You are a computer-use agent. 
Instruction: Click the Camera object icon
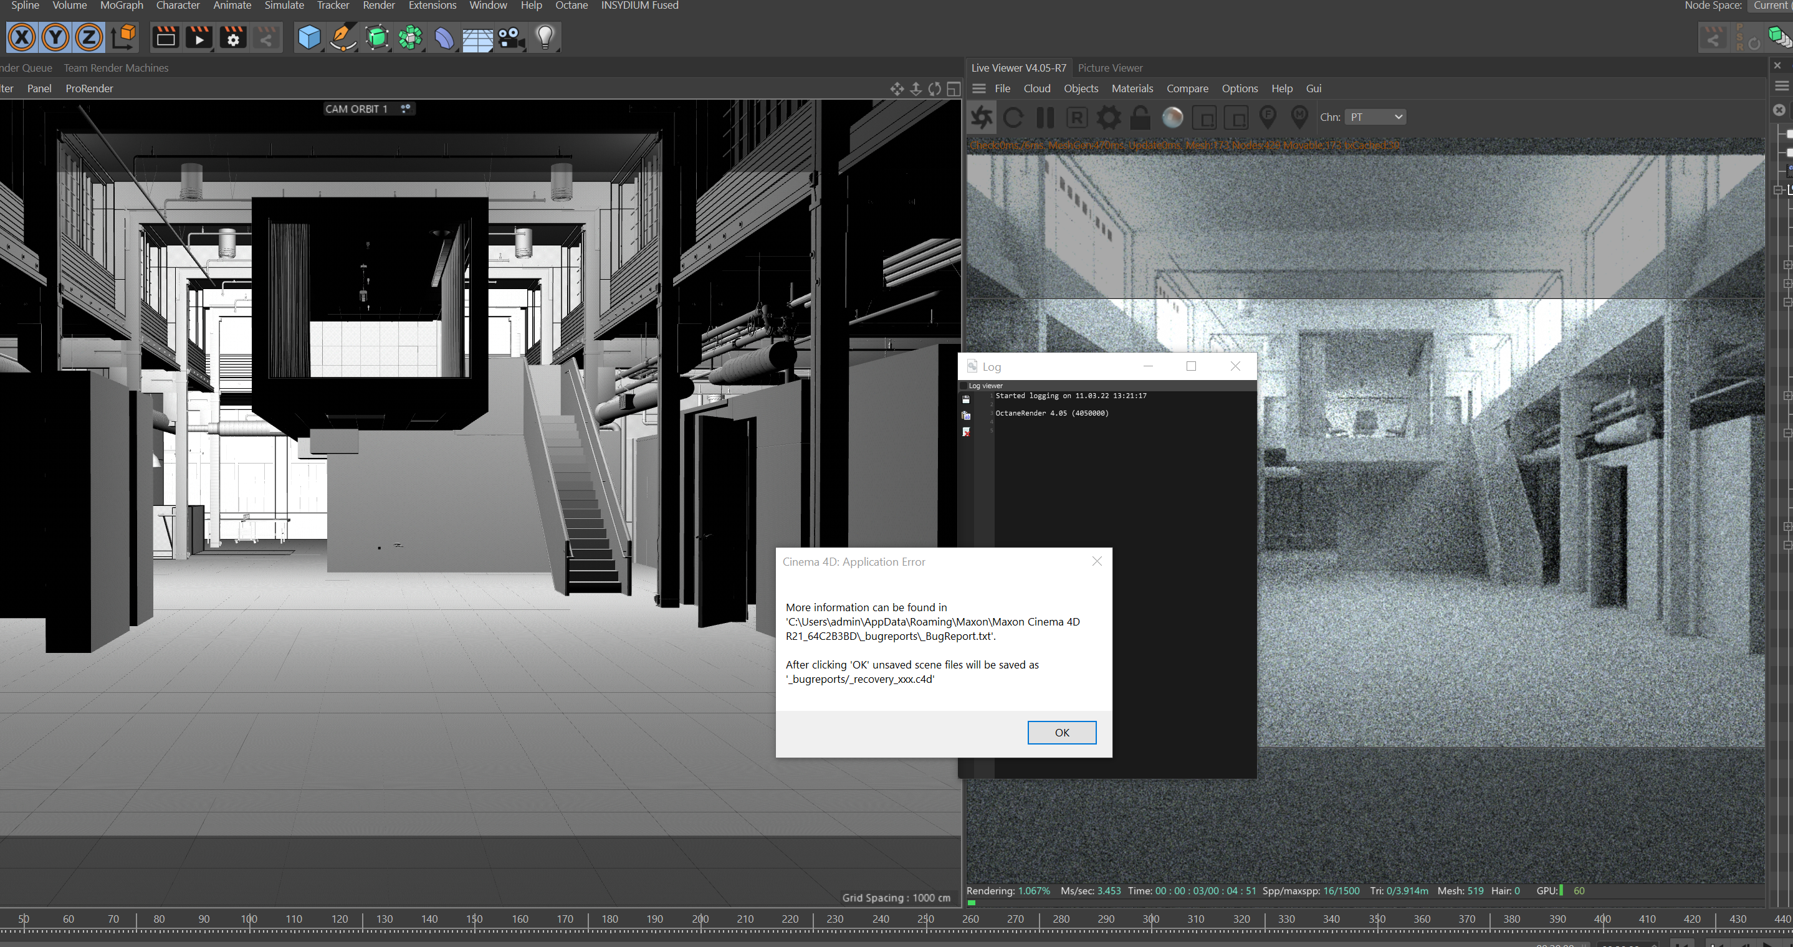pyautogui.click(x=511, y=37)
